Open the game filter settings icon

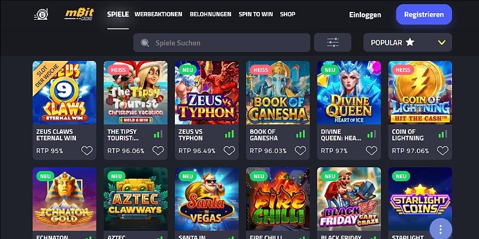334,42
